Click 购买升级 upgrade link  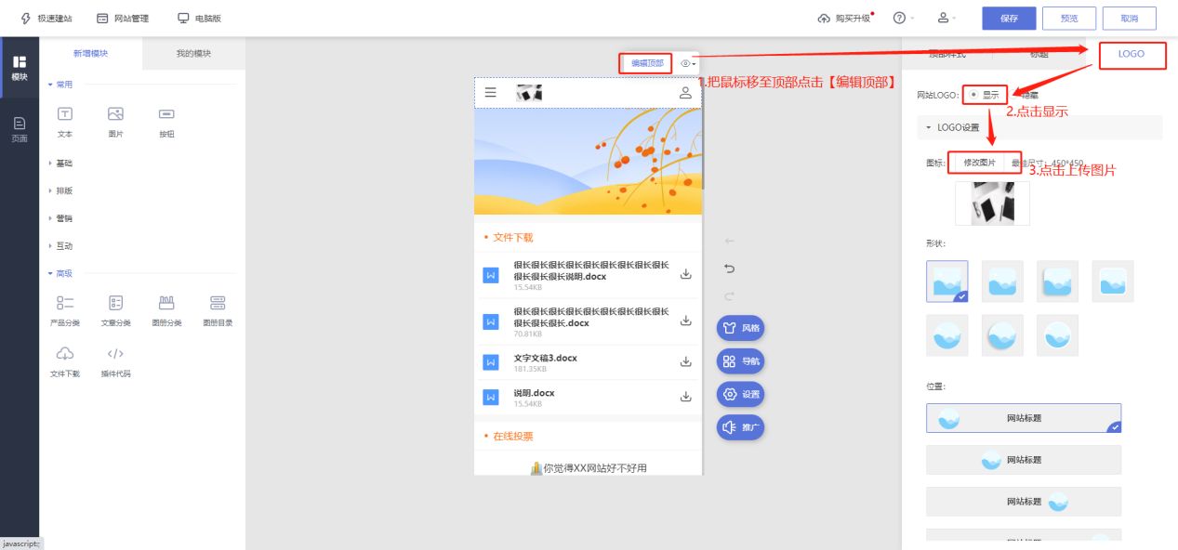844,19
